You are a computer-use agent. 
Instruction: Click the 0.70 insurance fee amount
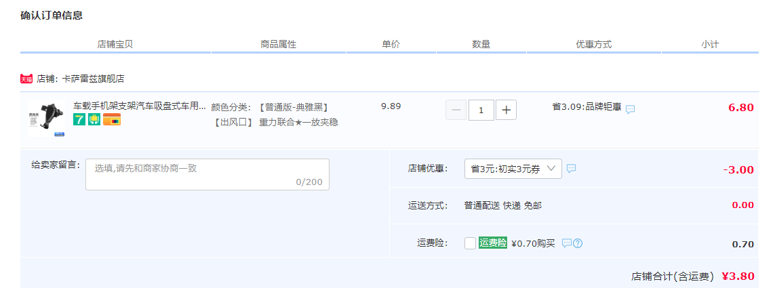pyautogui.click(x=743, y=244)
